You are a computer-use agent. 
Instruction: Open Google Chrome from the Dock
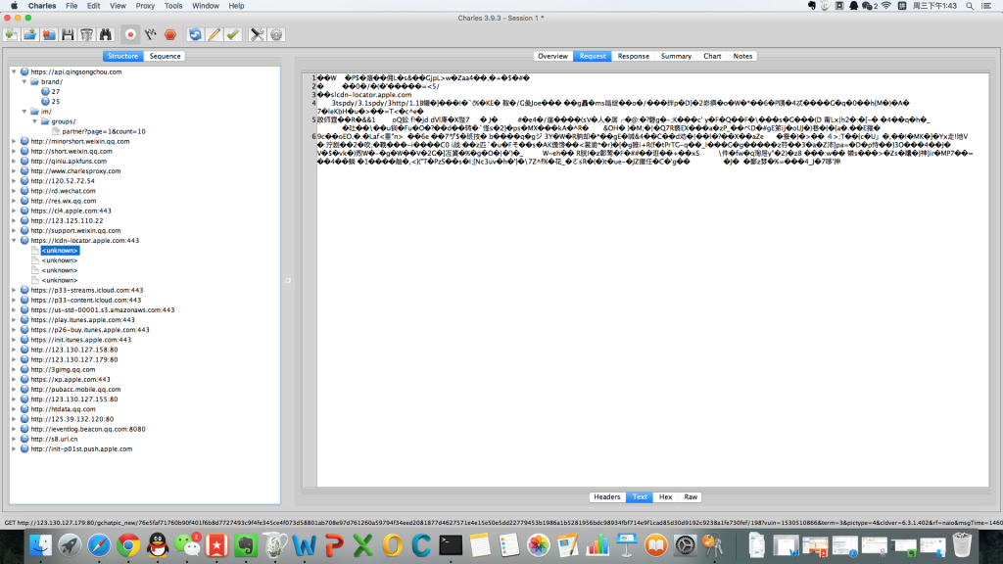click(x=126, y=544)
